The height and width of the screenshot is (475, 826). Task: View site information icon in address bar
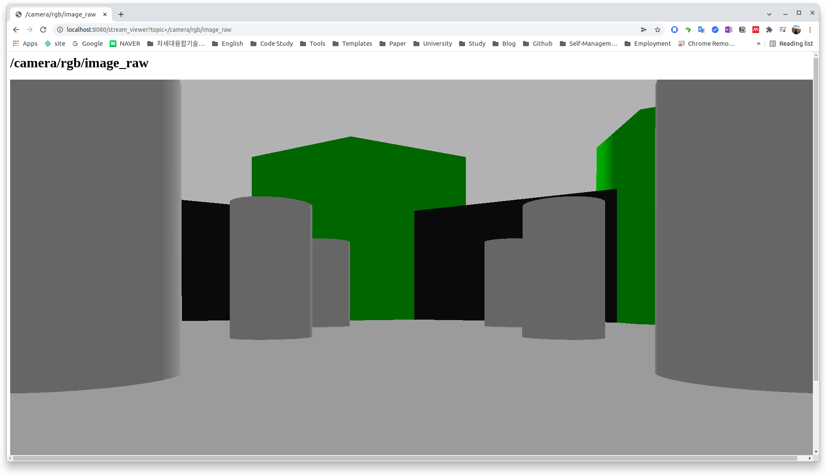[60, 30]
